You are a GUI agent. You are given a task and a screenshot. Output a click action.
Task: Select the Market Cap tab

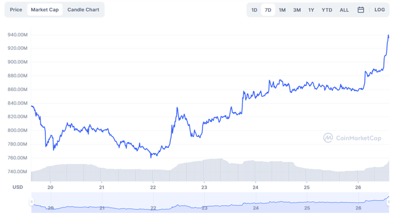(x=44, y=10)
